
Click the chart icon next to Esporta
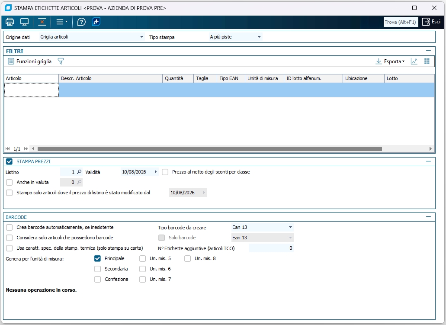point(414,61)
